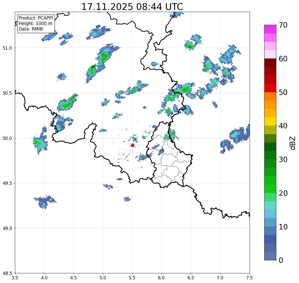Click latitude axis label 49.0
The height and width of the screenshot is (283, 299).
[7, 228]
